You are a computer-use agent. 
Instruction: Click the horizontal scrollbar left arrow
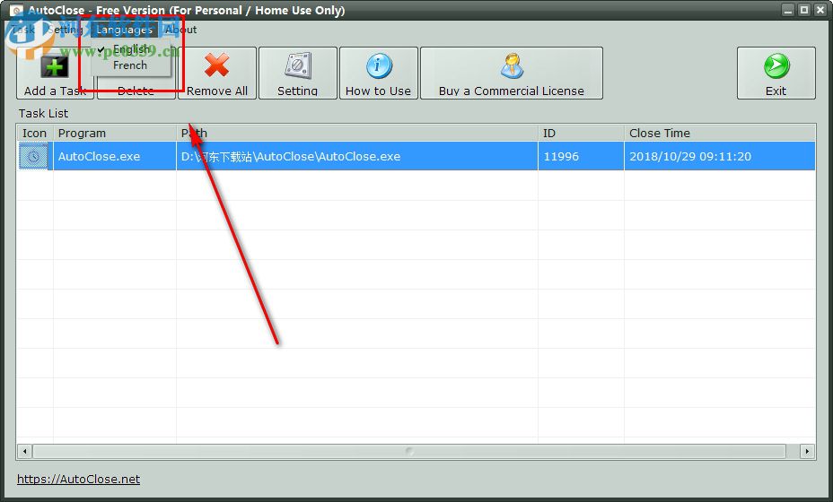coord(24,452)
